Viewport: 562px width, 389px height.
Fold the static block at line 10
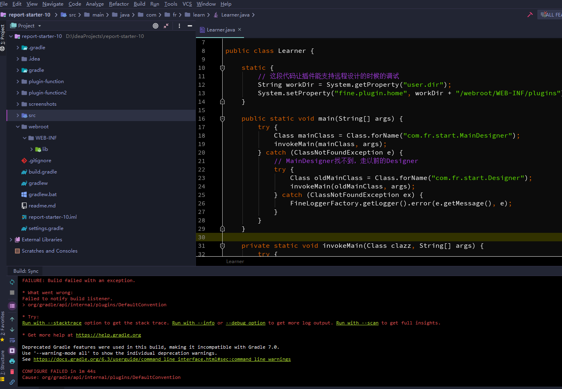tap(222, 68)
